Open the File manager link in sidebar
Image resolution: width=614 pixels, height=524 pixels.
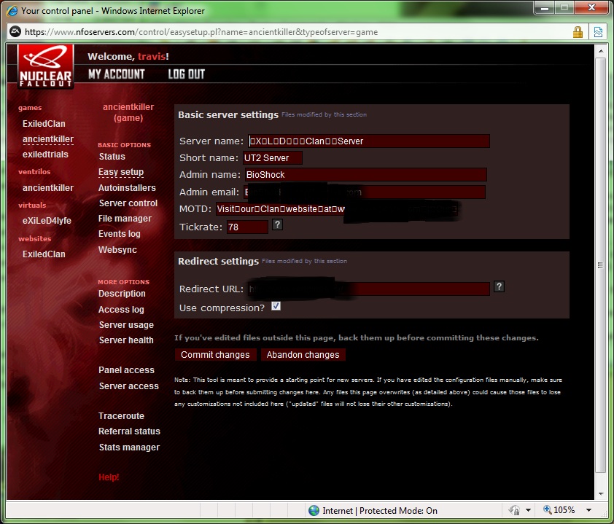[x=125, y=219]
